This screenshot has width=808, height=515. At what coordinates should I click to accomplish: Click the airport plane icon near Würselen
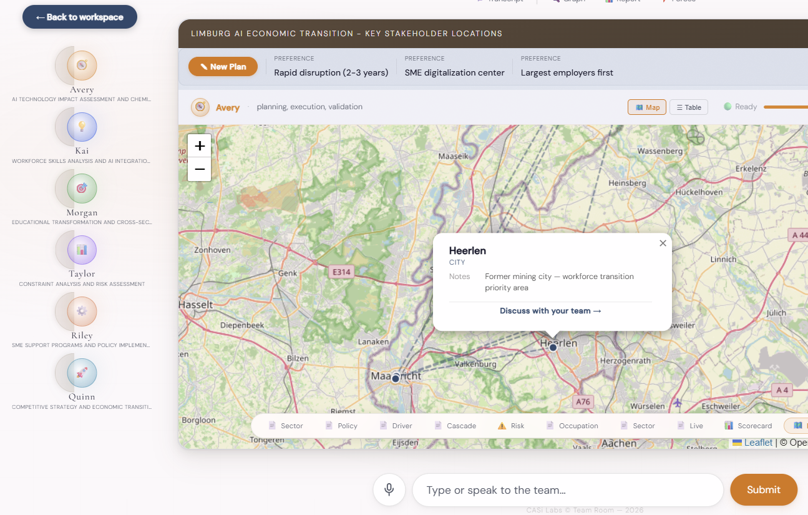pyautogui.click(x=678, y=403)
